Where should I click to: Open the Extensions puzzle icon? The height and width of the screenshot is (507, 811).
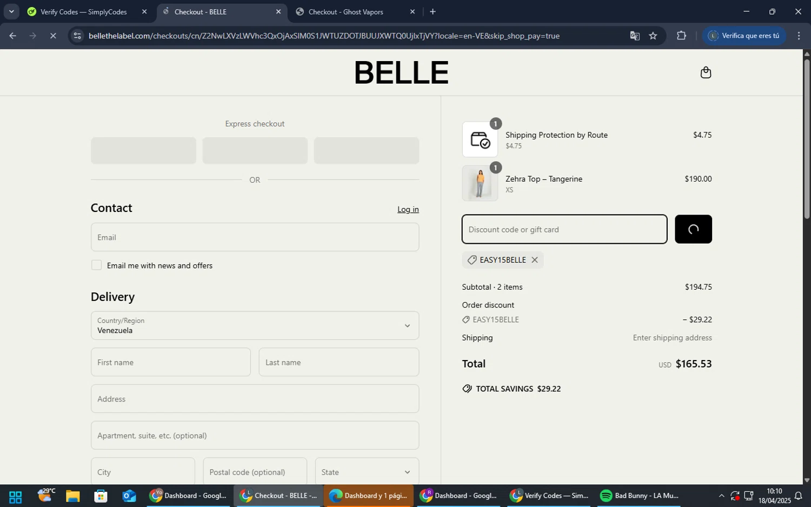pos(681,36)
